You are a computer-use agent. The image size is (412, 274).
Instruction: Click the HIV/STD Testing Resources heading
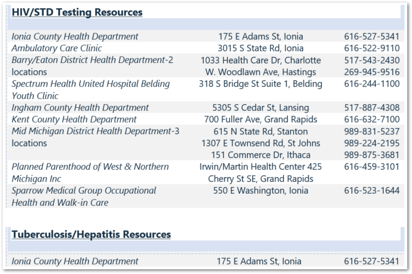point(76,12)
